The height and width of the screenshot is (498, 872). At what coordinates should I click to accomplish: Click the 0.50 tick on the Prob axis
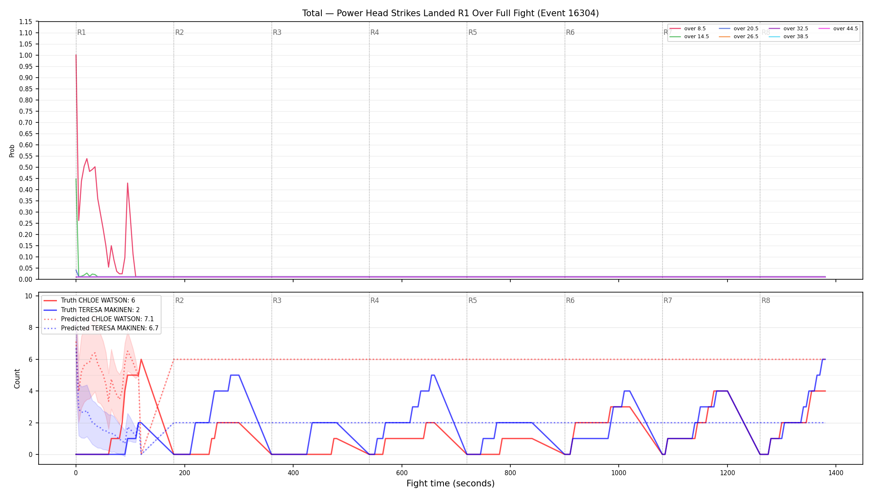(x=26, y=167)
